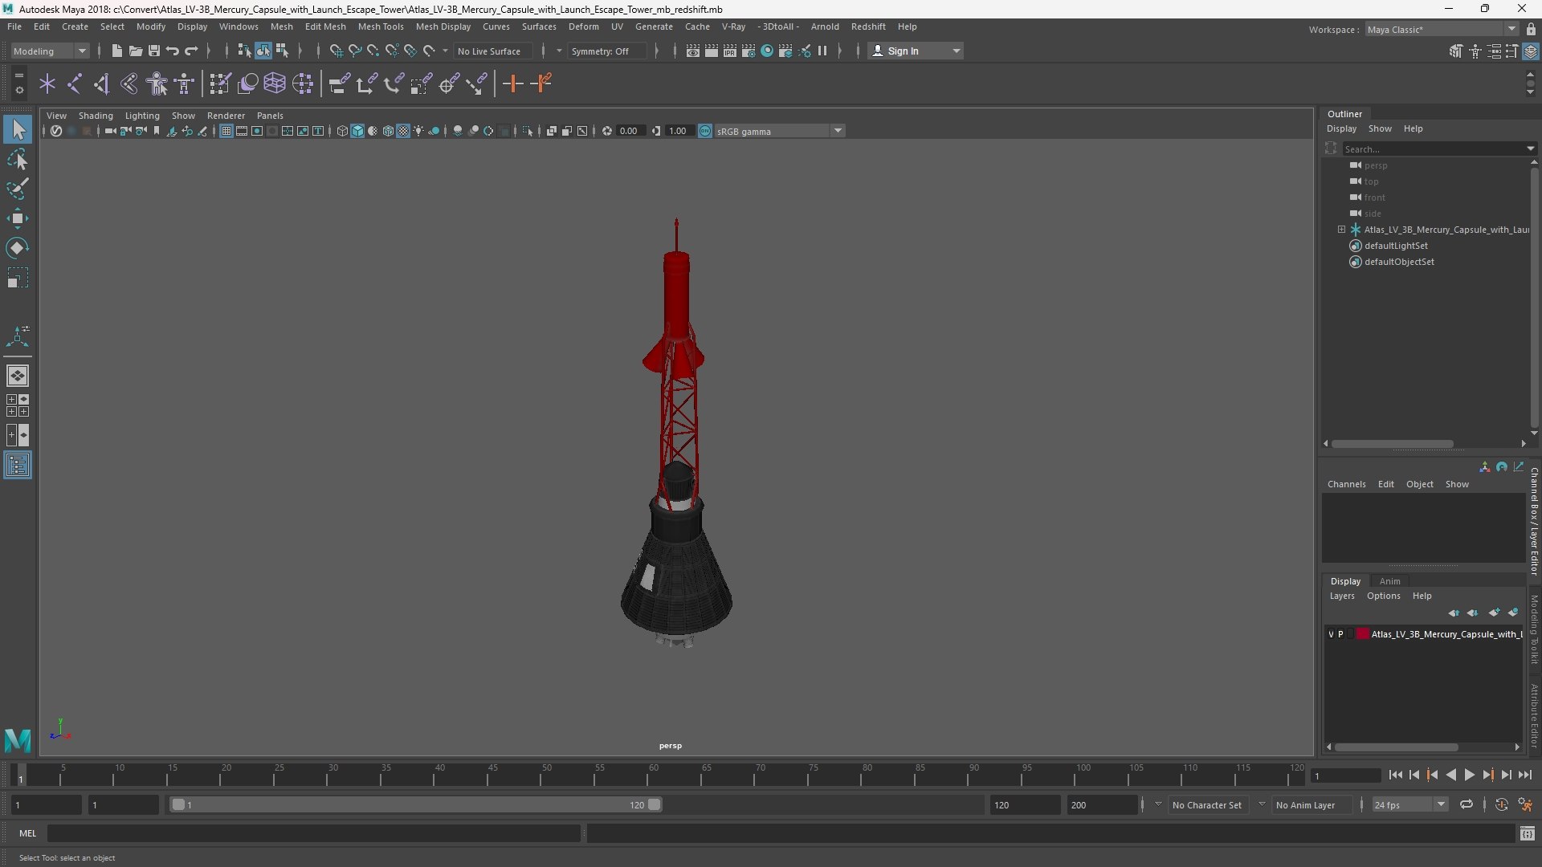Image resolution: width=1542 pixels, height=867 pixels.
Task: Open the Edit Mesh menu
Action: point(325,26)
